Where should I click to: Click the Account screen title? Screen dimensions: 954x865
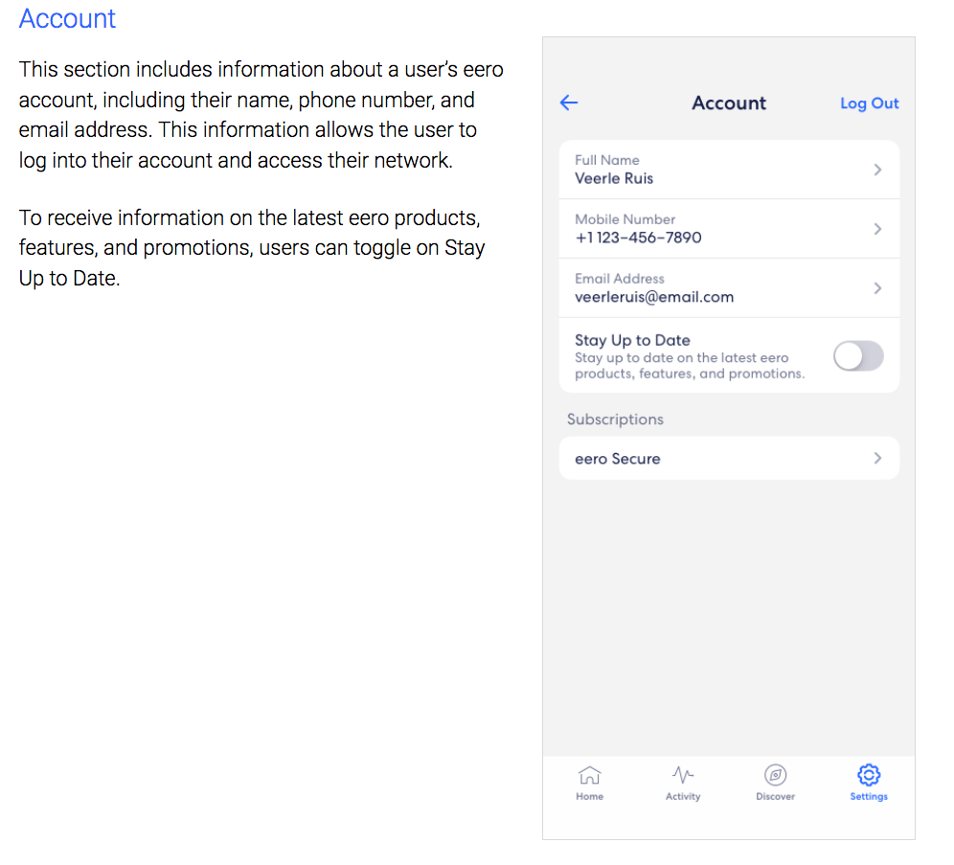[x=729, y=103]
